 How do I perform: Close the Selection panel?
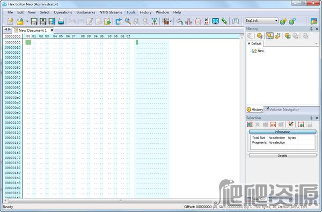tap(317, 118)
